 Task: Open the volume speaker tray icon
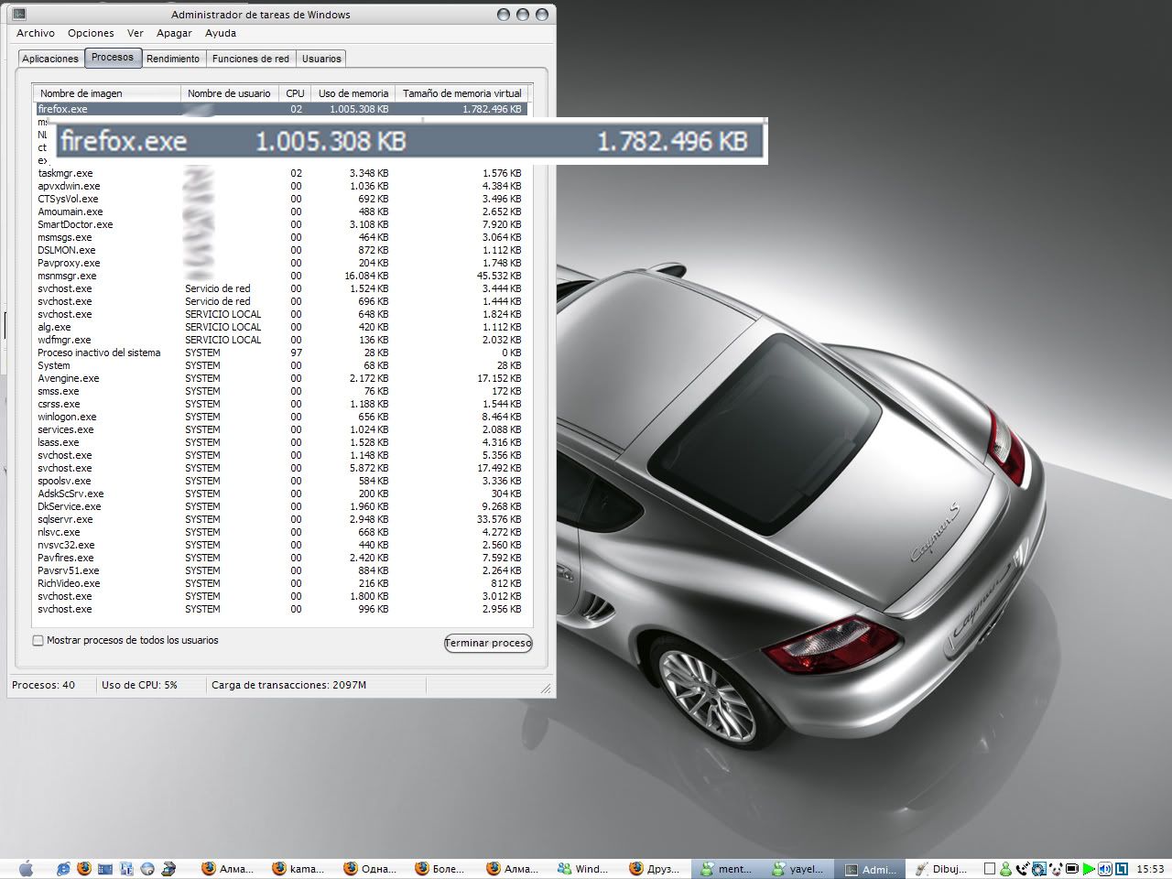(1105, 869)
